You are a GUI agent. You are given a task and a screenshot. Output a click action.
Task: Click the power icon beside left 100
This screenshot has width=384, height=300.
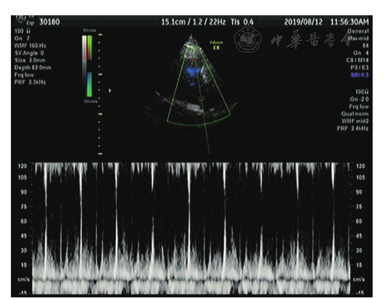click(27, 31)
